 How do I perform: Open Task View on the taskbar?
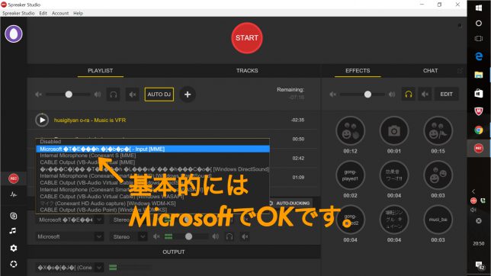[x=479, y=39]
